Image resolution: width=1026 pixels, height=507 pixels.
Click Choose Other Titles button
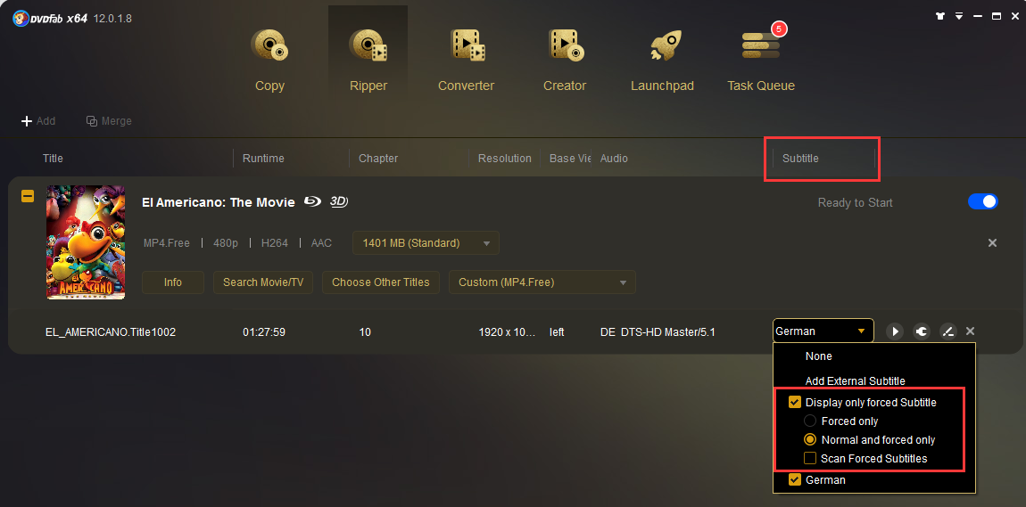tap(381, 282)
